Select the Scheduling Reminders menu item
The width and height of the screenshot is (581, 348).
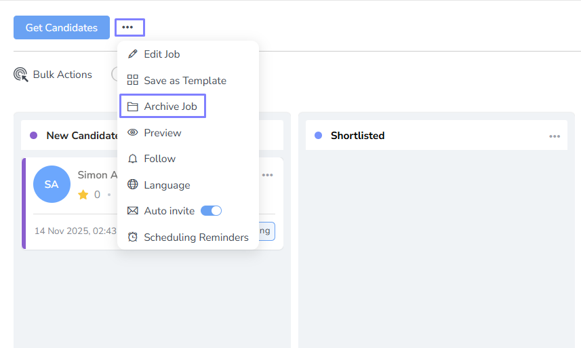point(196,237)
